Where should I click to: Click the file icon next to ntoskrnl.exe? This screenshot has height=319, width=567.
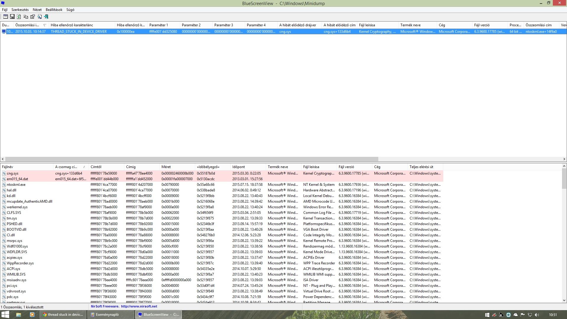click(4, 185)
